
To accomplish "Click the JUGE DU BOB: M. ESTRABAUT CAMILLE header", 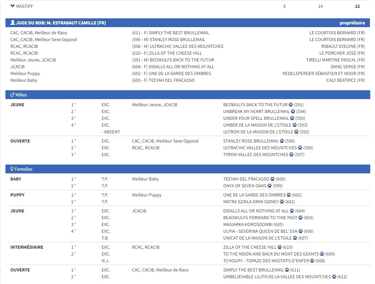I will 61,23.
